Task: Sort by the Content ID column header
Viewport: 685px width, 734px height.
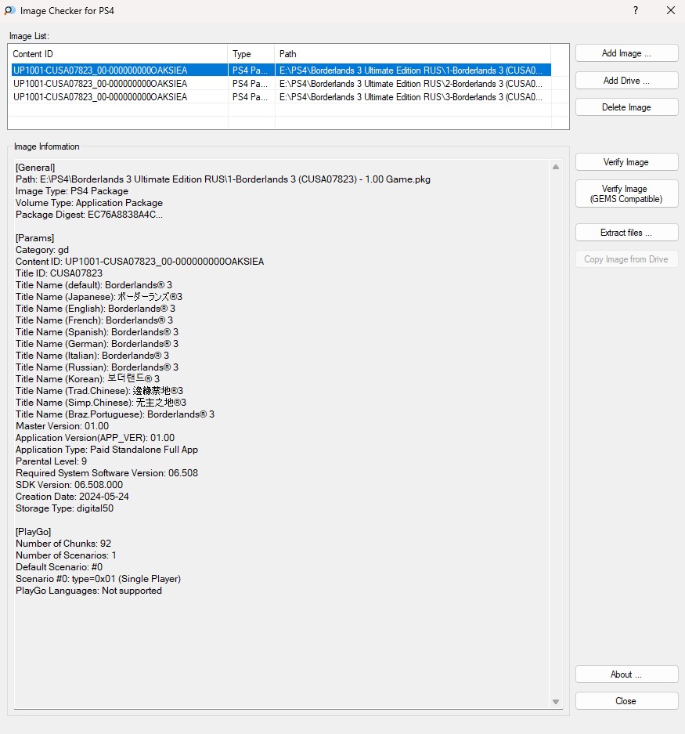Action: (x=119, y=54)
